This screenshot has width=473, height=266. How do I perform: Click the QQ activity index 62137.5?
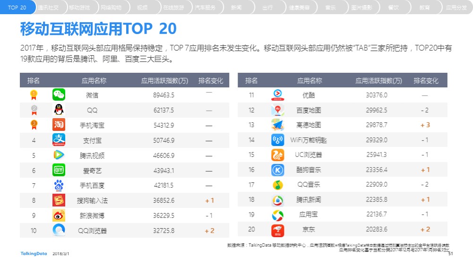coord(163,110)
